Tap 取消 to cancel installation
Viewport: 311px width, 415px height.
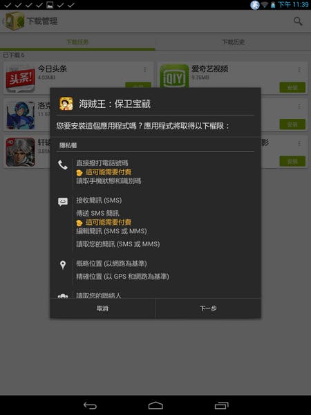pyautogui.click(x=102, y=308)
